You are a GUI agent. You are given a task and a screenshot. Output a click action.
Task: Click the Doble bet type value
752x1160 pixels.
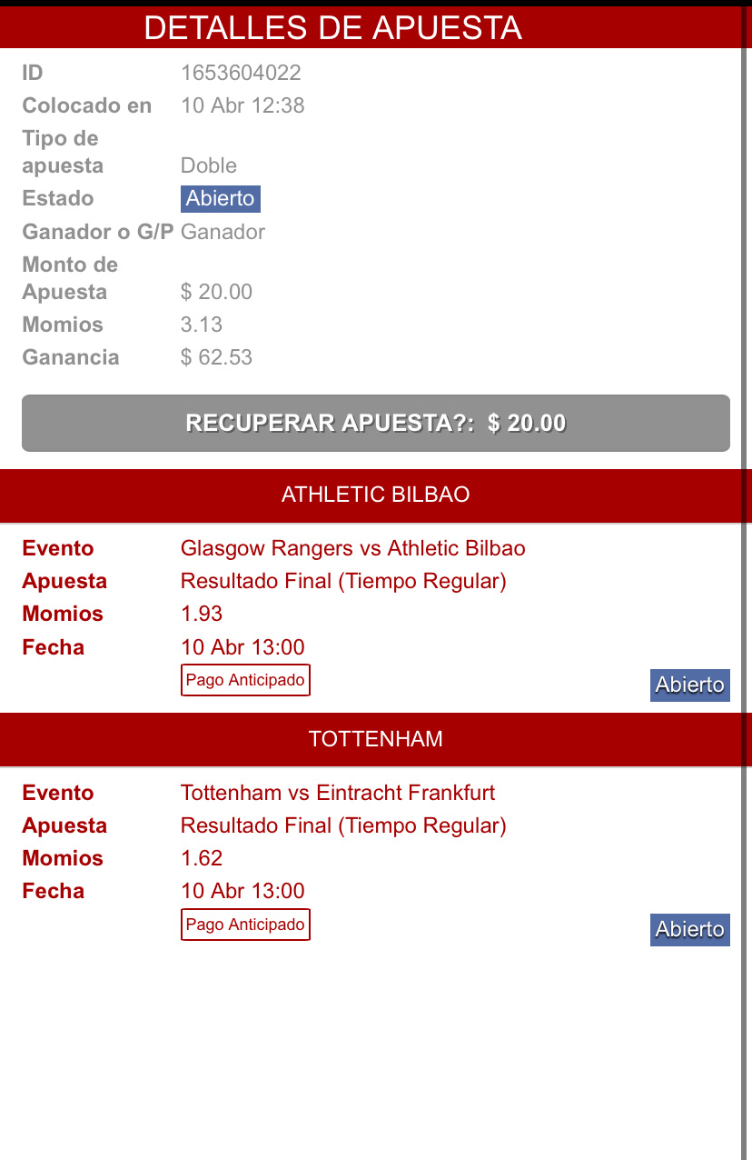click(x=209, y=165)
